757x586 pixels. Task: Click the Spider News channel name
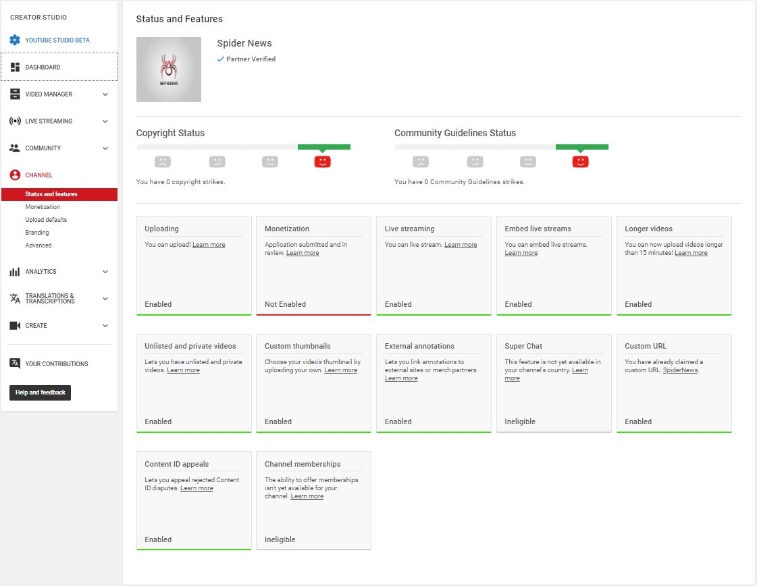pyautogui.click(x=244, y=43)
